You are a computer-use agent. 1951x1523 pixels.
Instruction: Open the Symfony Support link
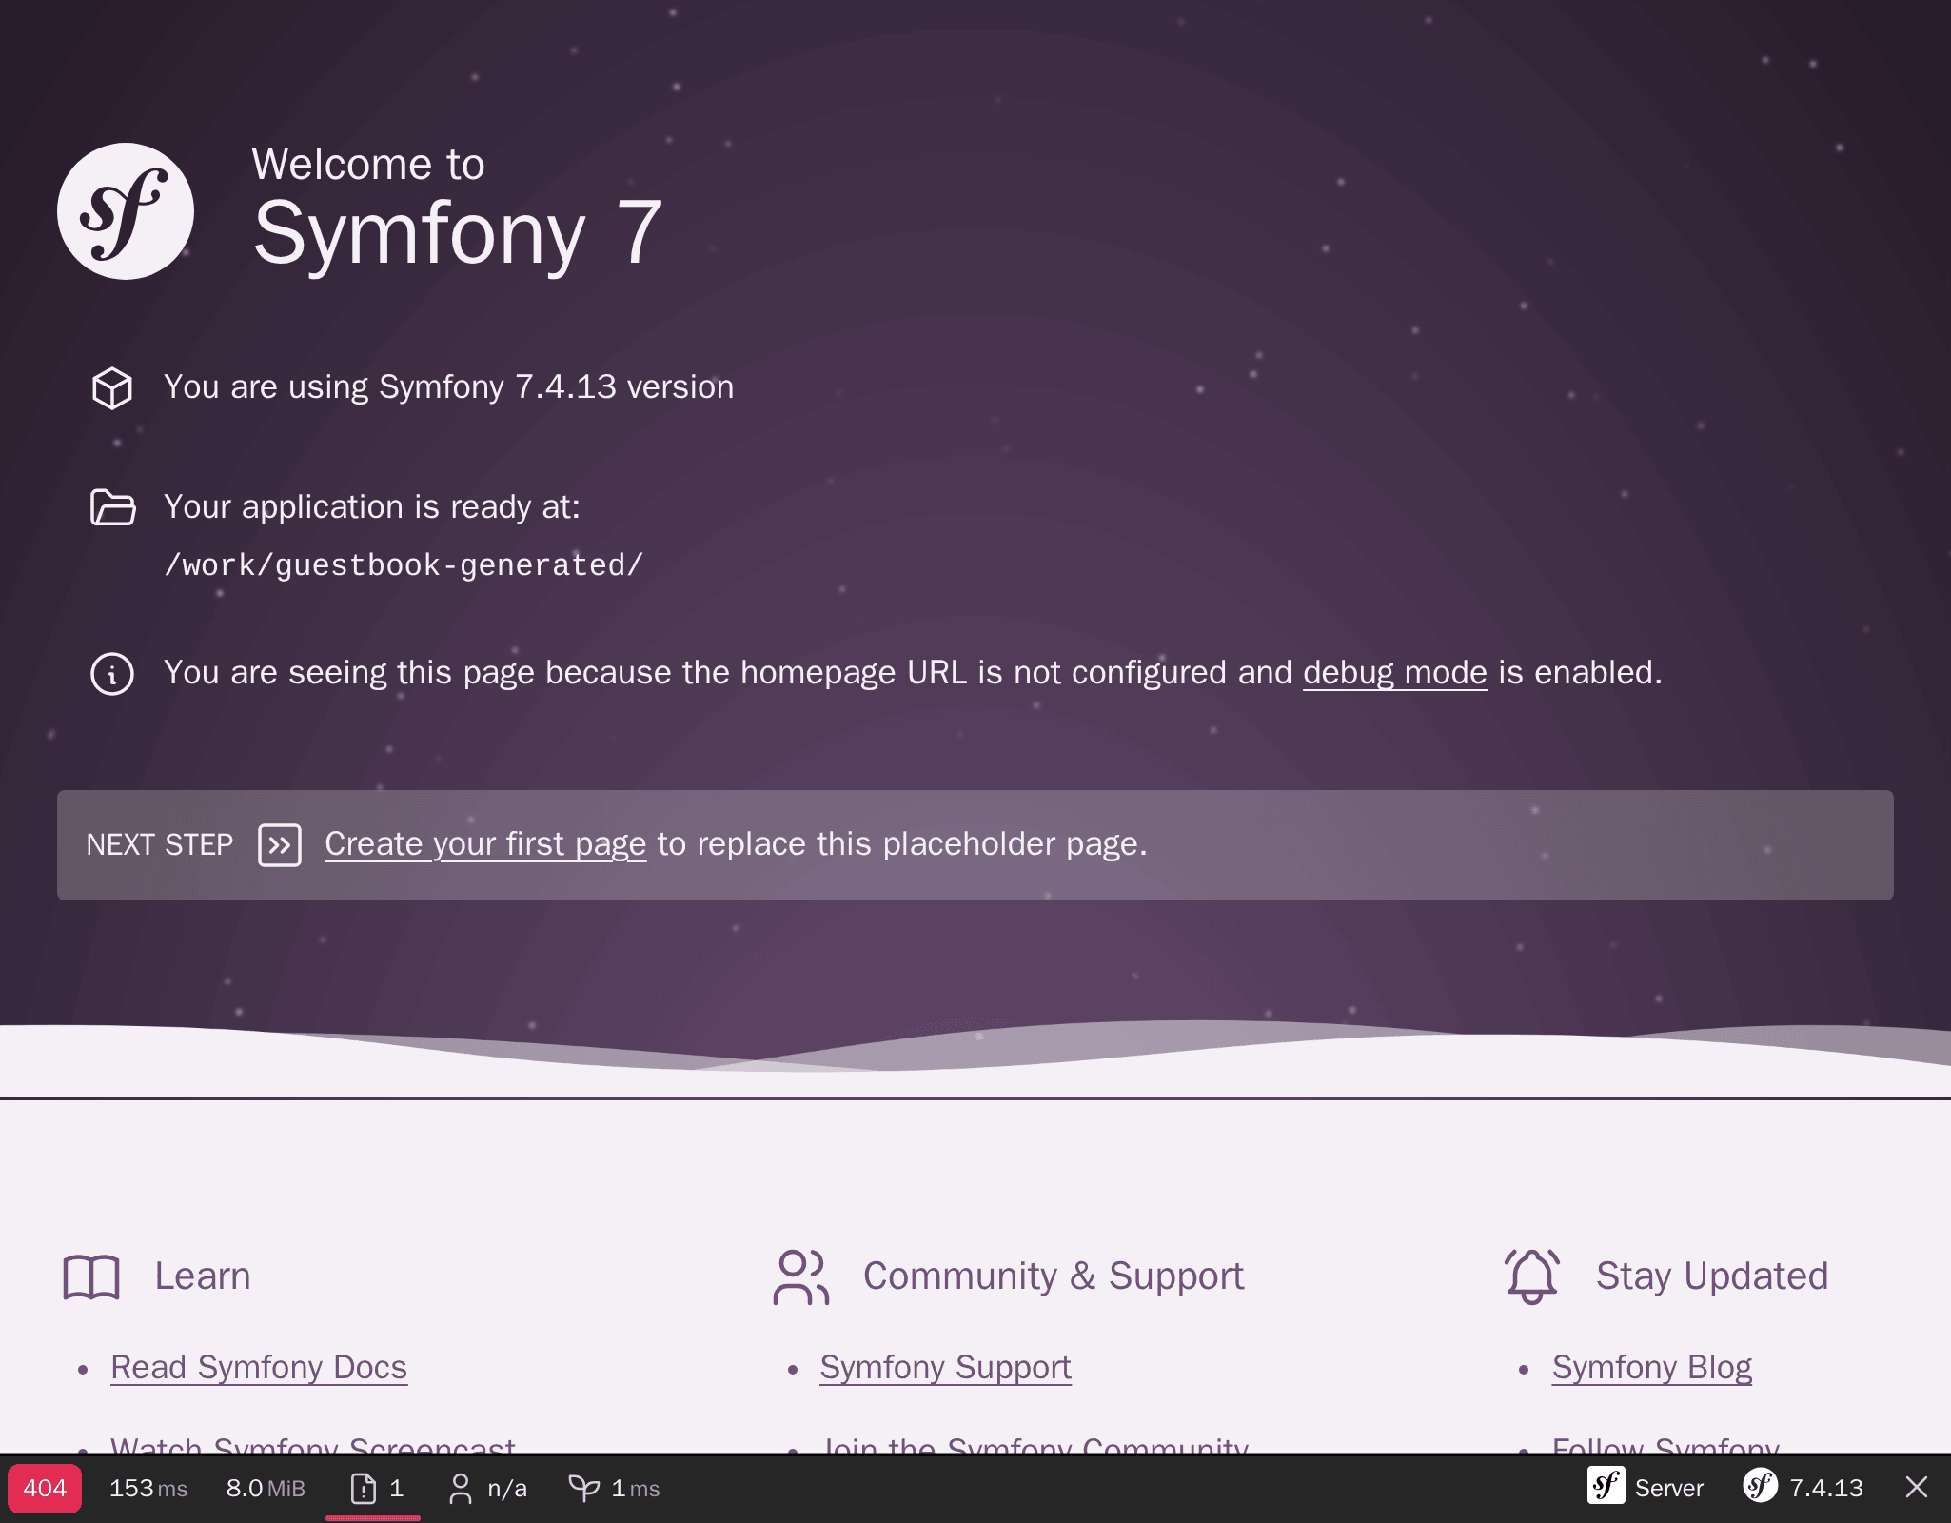click(945, 1368)
